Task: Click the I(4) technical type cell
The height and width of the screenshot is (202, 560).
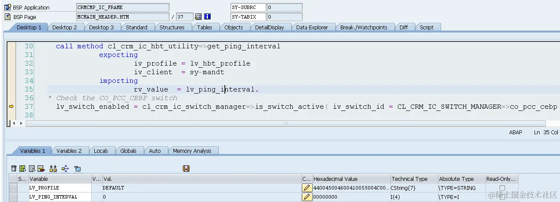Action: (414, 197)
